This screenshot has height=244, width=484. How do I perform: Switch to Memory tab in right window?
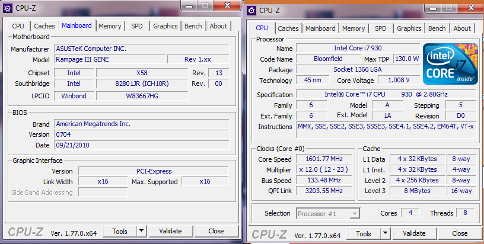point(354,28)
